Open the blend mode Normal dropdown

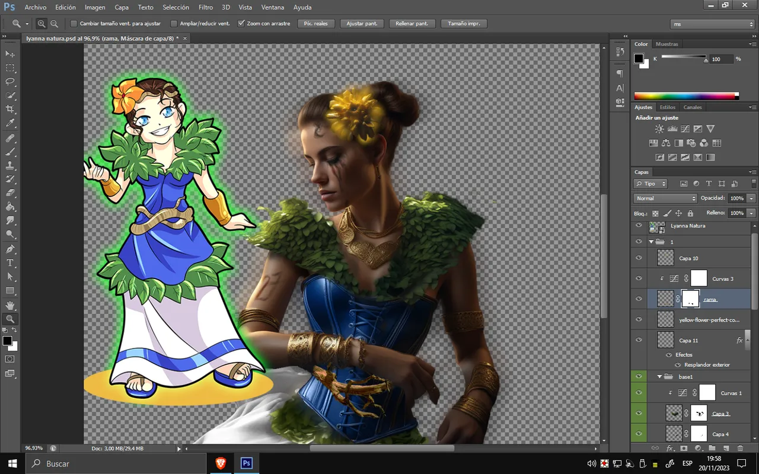[x=665, y=198]
